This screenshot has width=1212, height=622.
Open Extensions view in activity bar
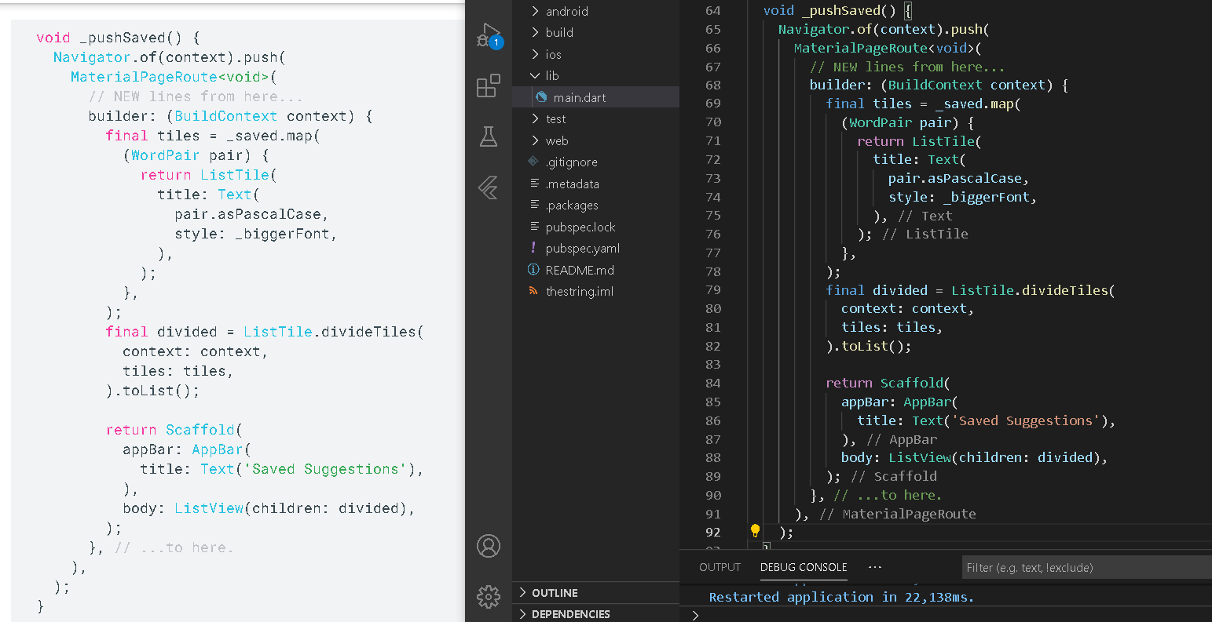click(x=489, y=85)
